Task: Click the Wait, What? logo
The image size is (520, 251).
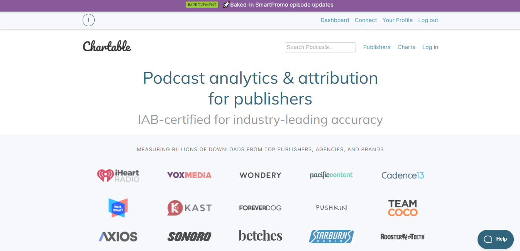Action: pos(118,208)
